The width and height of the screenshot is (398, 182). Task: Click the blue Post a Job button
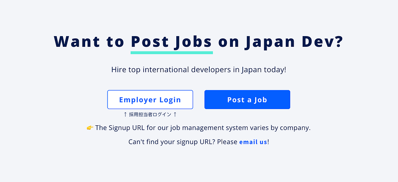(247, 100)
